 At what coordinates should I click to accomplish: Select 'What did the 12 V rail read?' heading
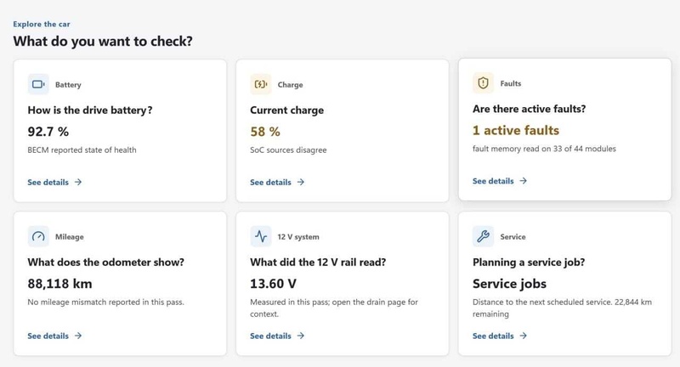(318, 263)
